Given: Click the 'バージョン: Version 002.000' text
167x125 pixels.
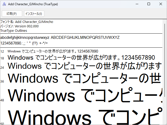Looking at the screenshot, I should [19, 26].
